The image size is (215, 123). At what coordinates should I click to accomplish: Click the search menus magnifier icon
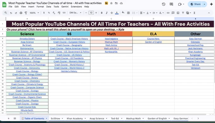(x=6, y=13)
